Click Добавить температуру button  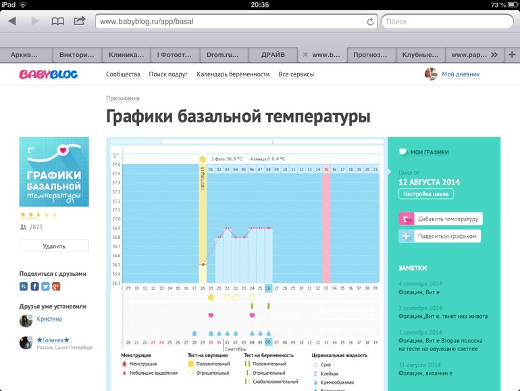(x=440, y=218)
